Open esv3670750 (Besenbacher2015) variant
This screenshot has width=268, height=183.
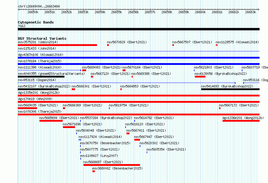[x=105, y=143]
